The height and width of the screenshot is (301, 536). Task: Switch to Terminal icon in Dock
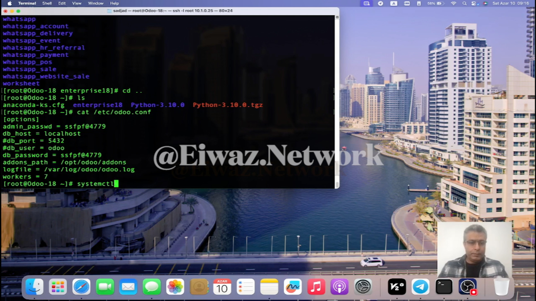[x=444, y=287]
